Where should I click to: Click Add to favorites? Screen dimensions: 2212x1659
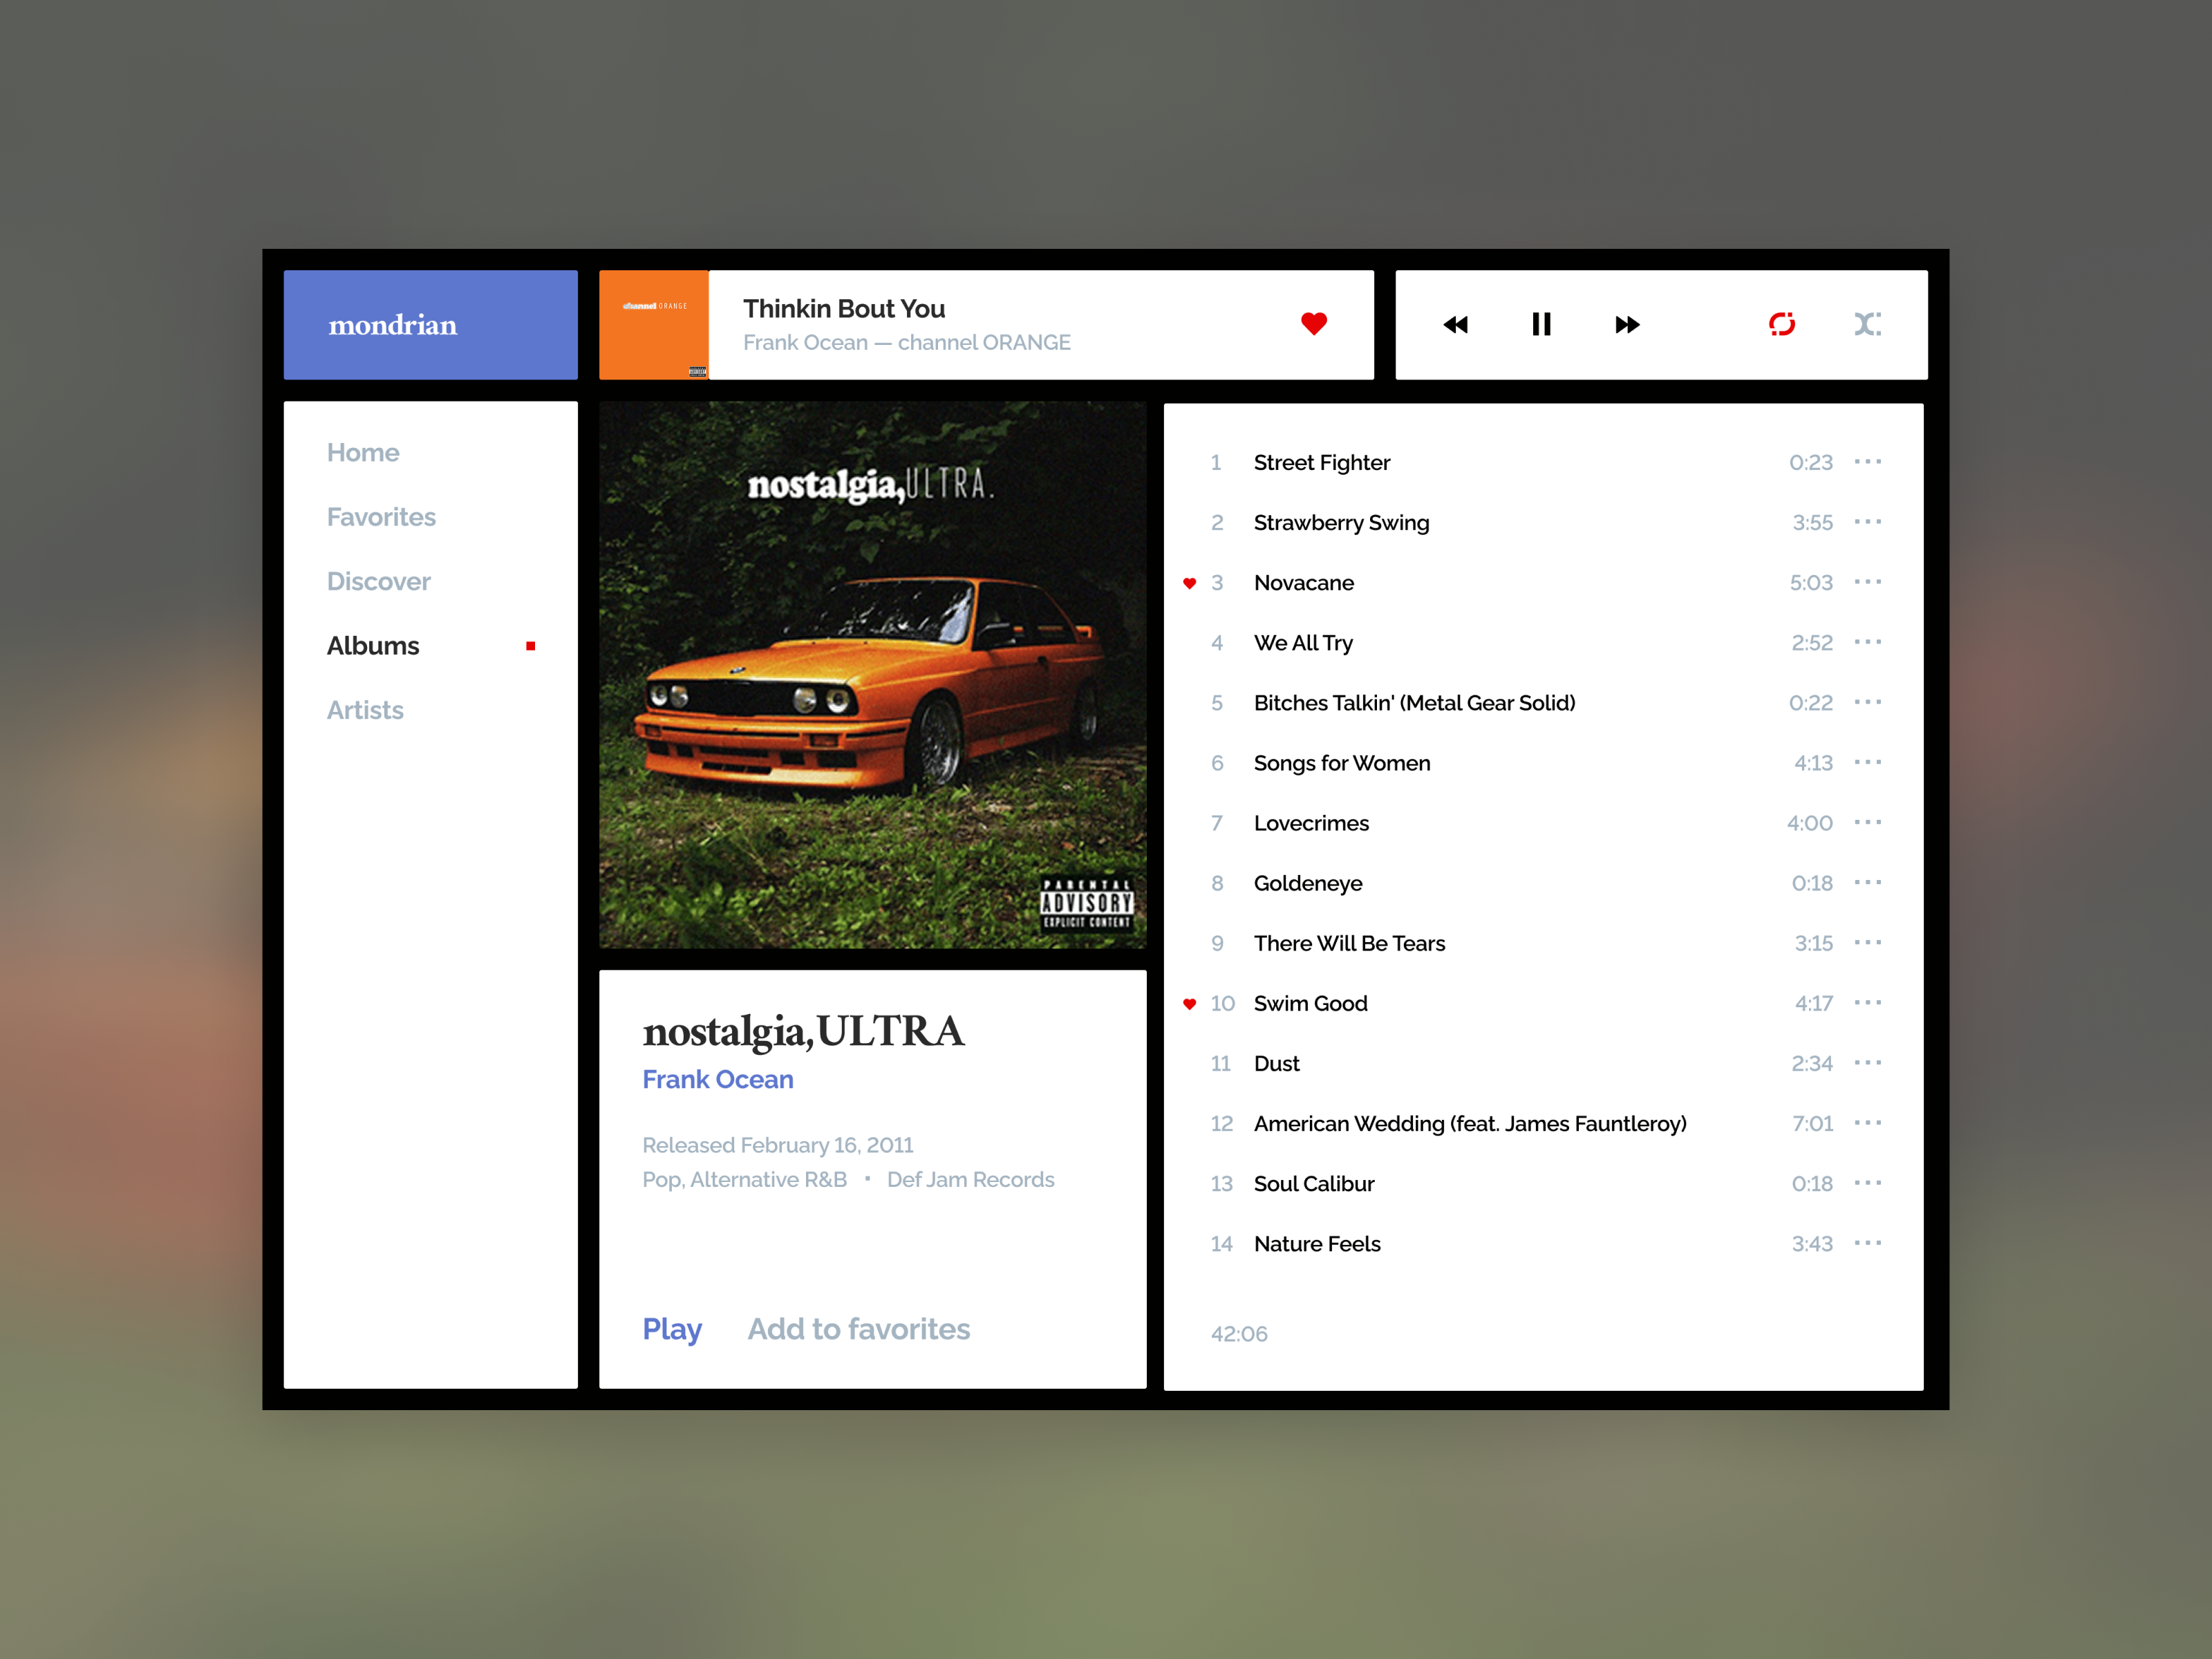859,1329
